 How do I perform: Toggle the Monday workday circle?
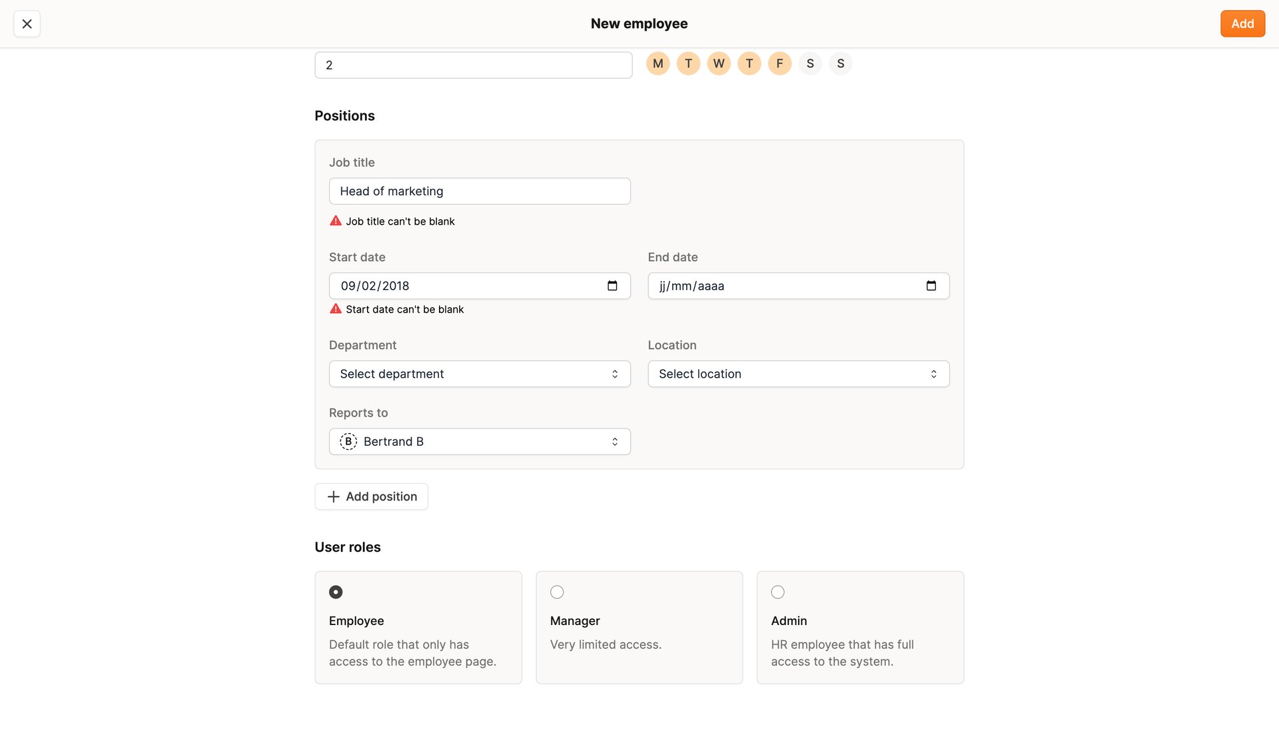657,63
